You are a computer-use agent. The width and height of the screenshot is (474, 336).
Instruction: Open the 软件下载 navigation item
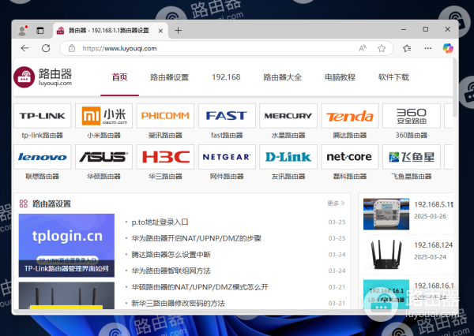pyautogui.click(x=393, y=77)
